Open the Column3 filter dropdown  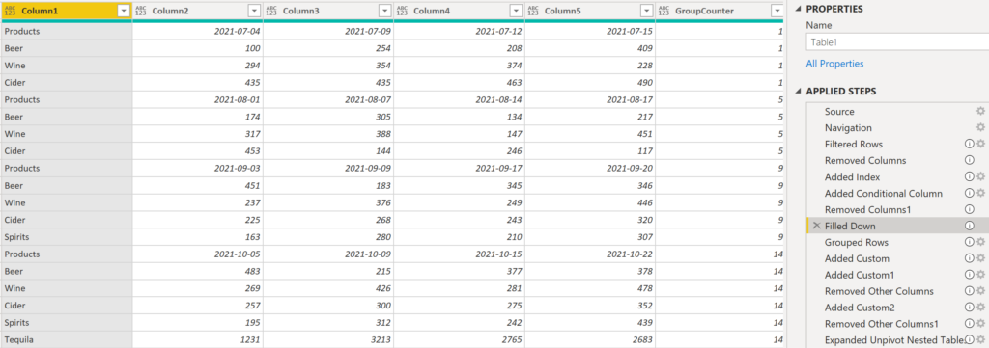[x=384, y=11]
